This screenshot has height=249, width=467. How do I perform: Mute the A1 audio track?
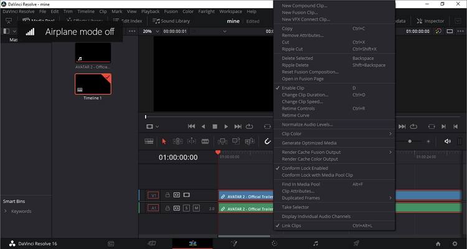[x=196, y=208]
